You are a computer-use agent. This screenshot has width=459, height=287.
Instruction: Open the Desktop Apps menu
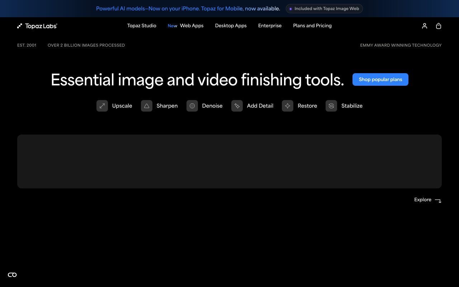(x=231, y=26)
